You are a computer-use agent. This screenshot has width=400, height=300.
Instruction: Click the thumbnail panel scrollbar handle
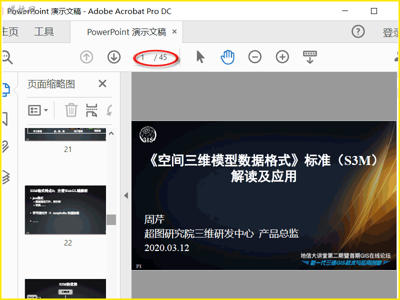[111, 219]
